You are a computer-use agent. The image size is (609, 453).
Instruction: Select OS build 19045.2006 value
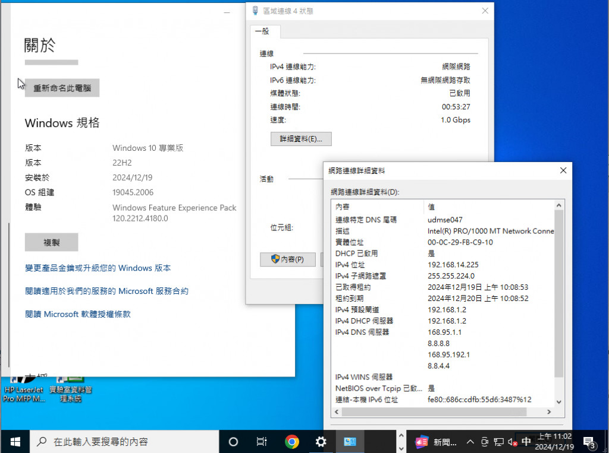[133, 192]
